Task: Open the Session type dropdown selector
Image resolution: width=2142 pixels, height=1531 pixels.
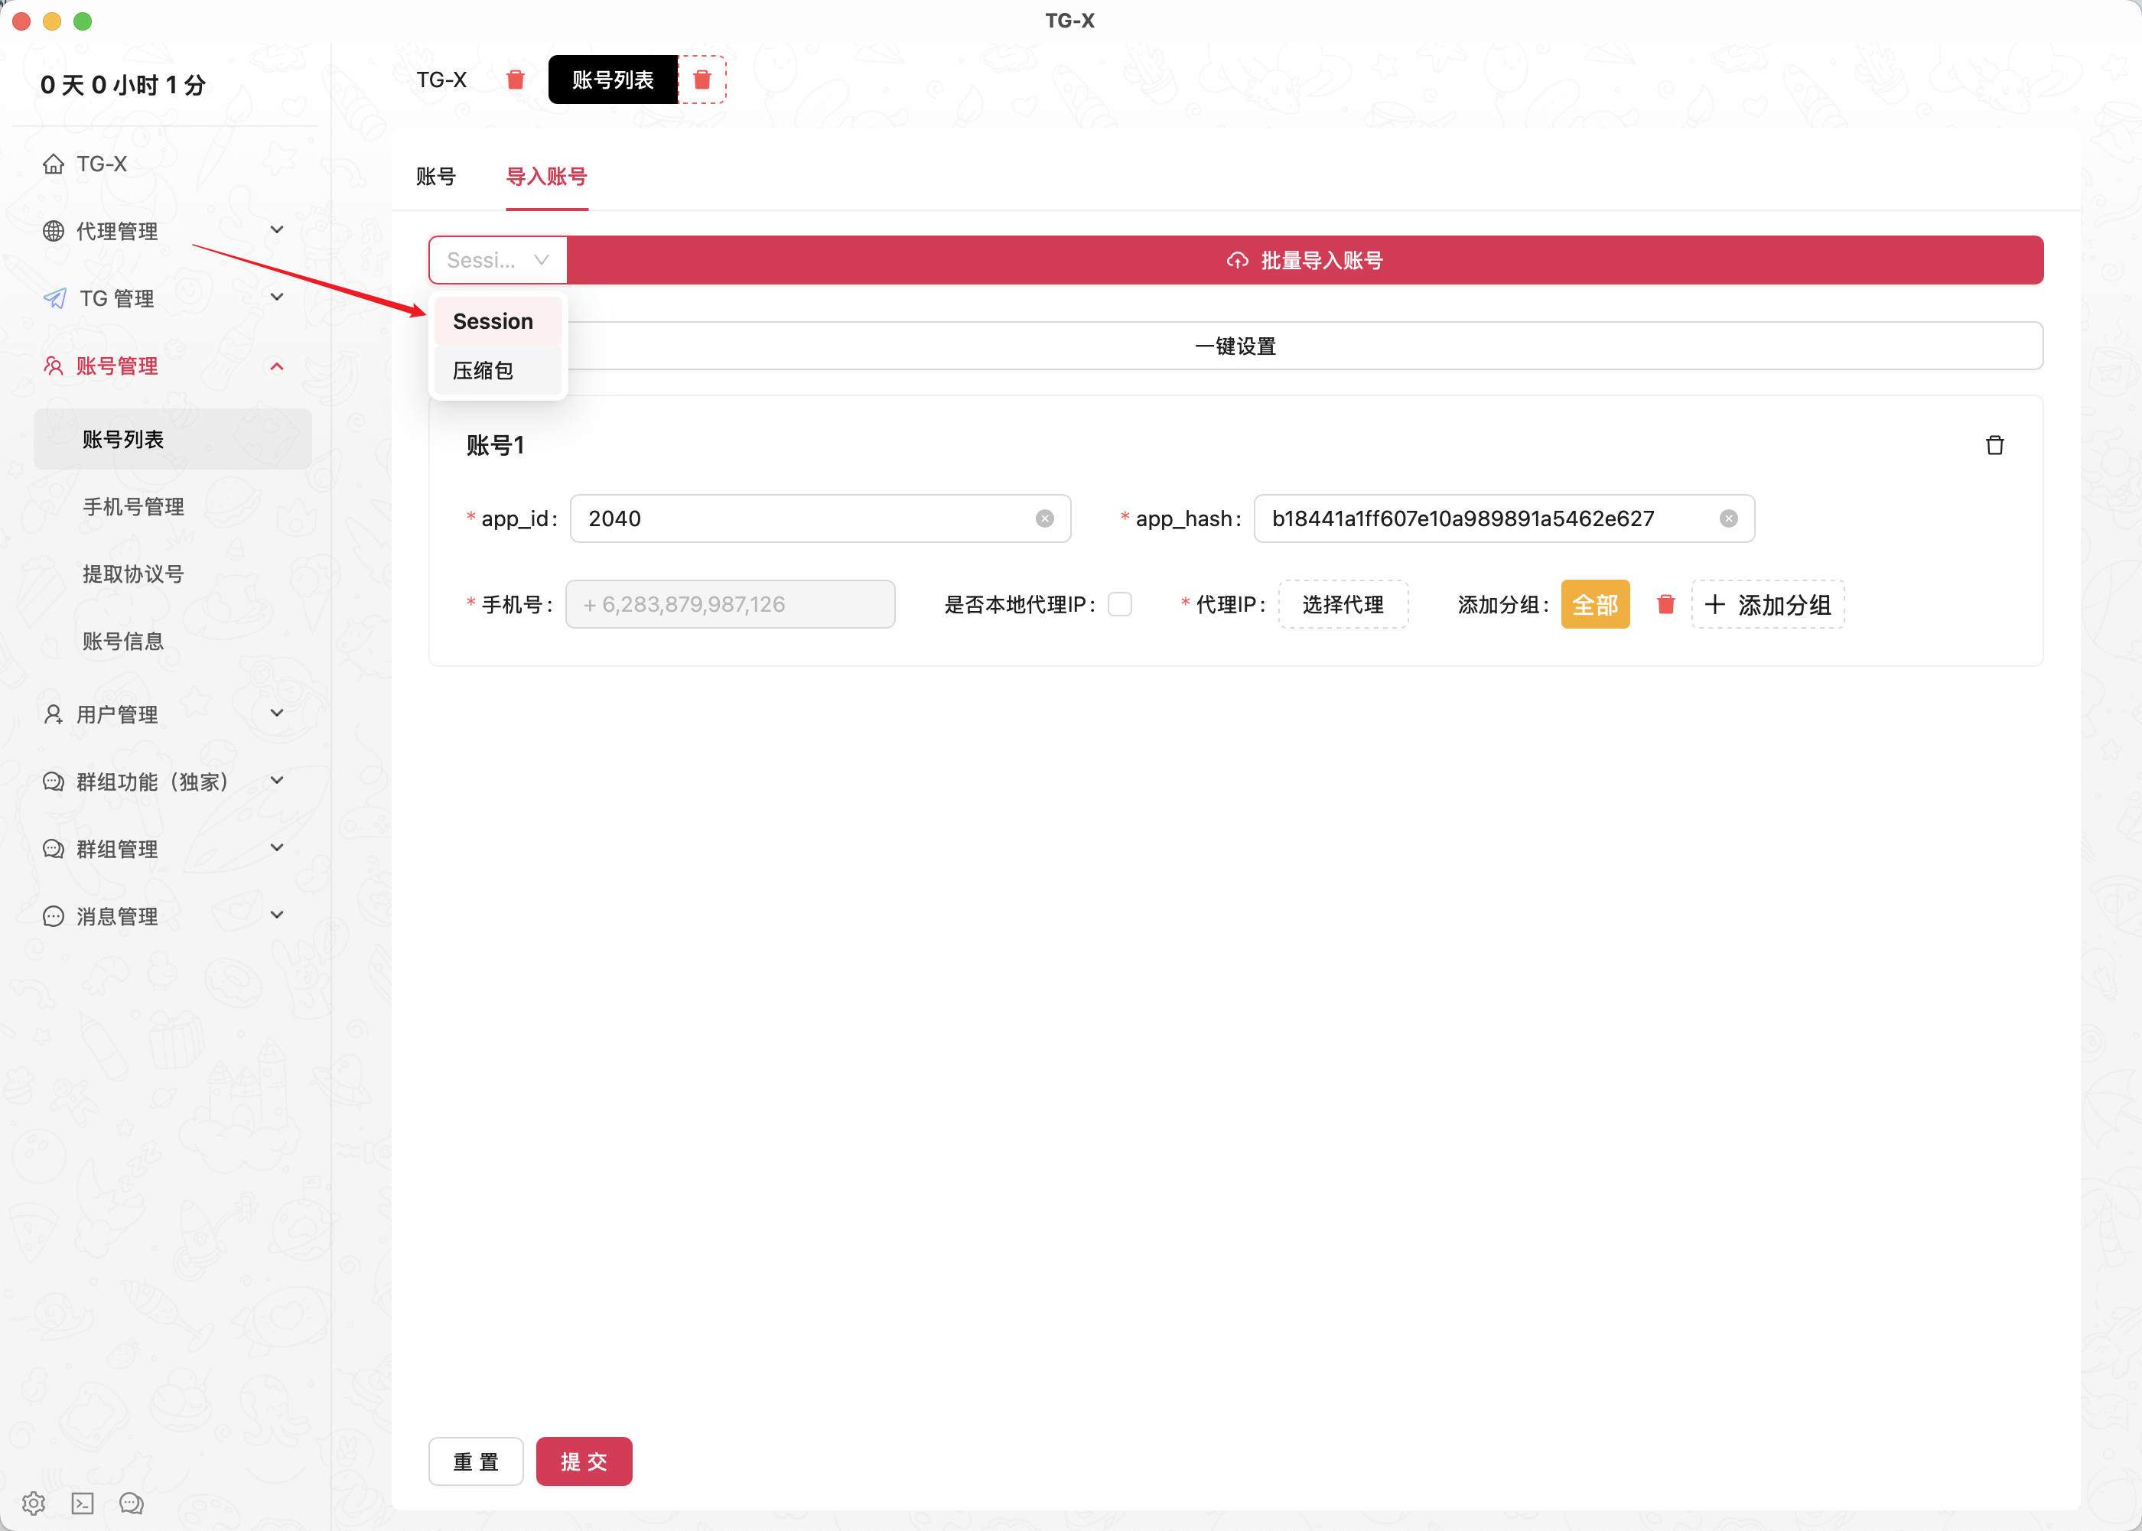Action: click(x=498, y=260)
